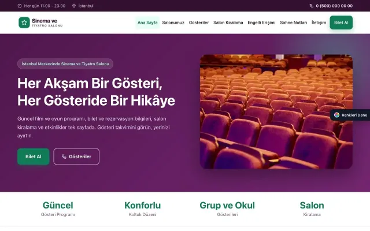The height and width of the screenshot is (231, 370).
Task: Call the phone number 0 (500) 000 00 00
Action: pyautogui.click(x=334, y=6)
